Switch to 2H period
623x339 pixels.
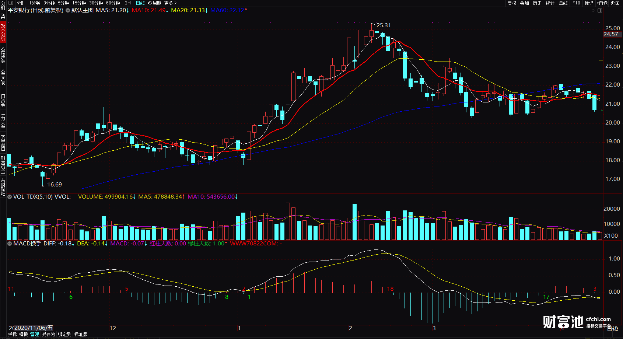click(128, 3)
